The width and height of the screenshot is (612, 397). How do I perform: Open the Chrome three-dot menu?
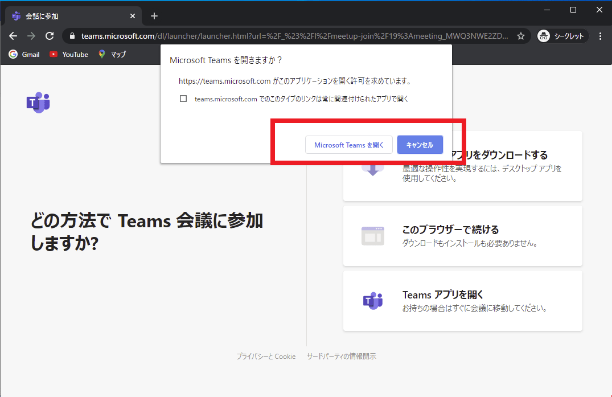click(600, 36)
